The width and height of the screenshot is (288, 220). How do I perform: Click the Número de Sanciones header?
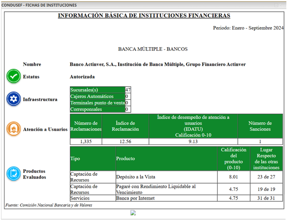[260, 126]
